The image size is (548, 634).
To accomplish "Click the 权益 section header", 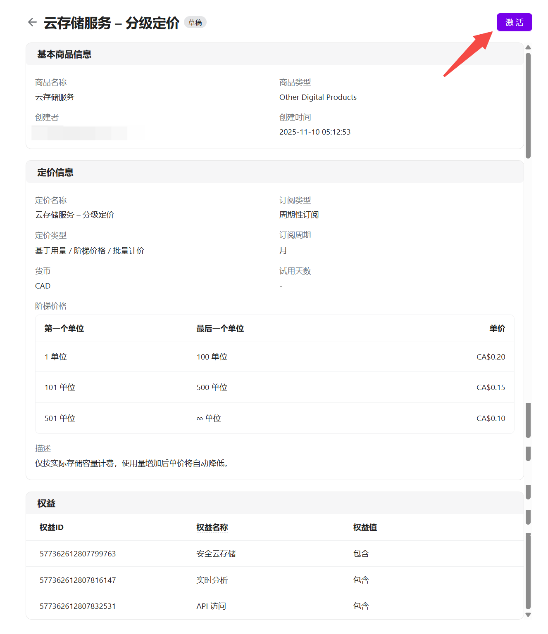I will pyautogui.click(x=46, y=503).
